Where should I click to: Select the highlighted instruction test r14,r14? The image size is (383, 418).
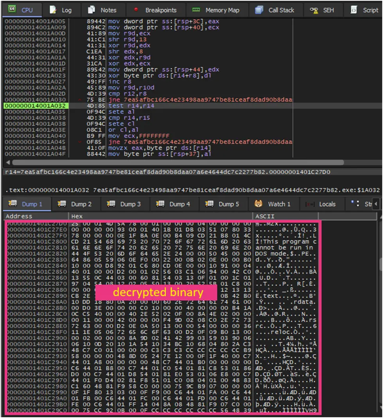click(129, 106)
